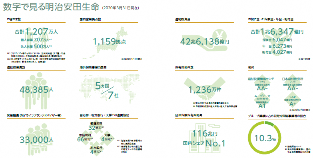Click the 合計1,207万人 customer total

36,31
